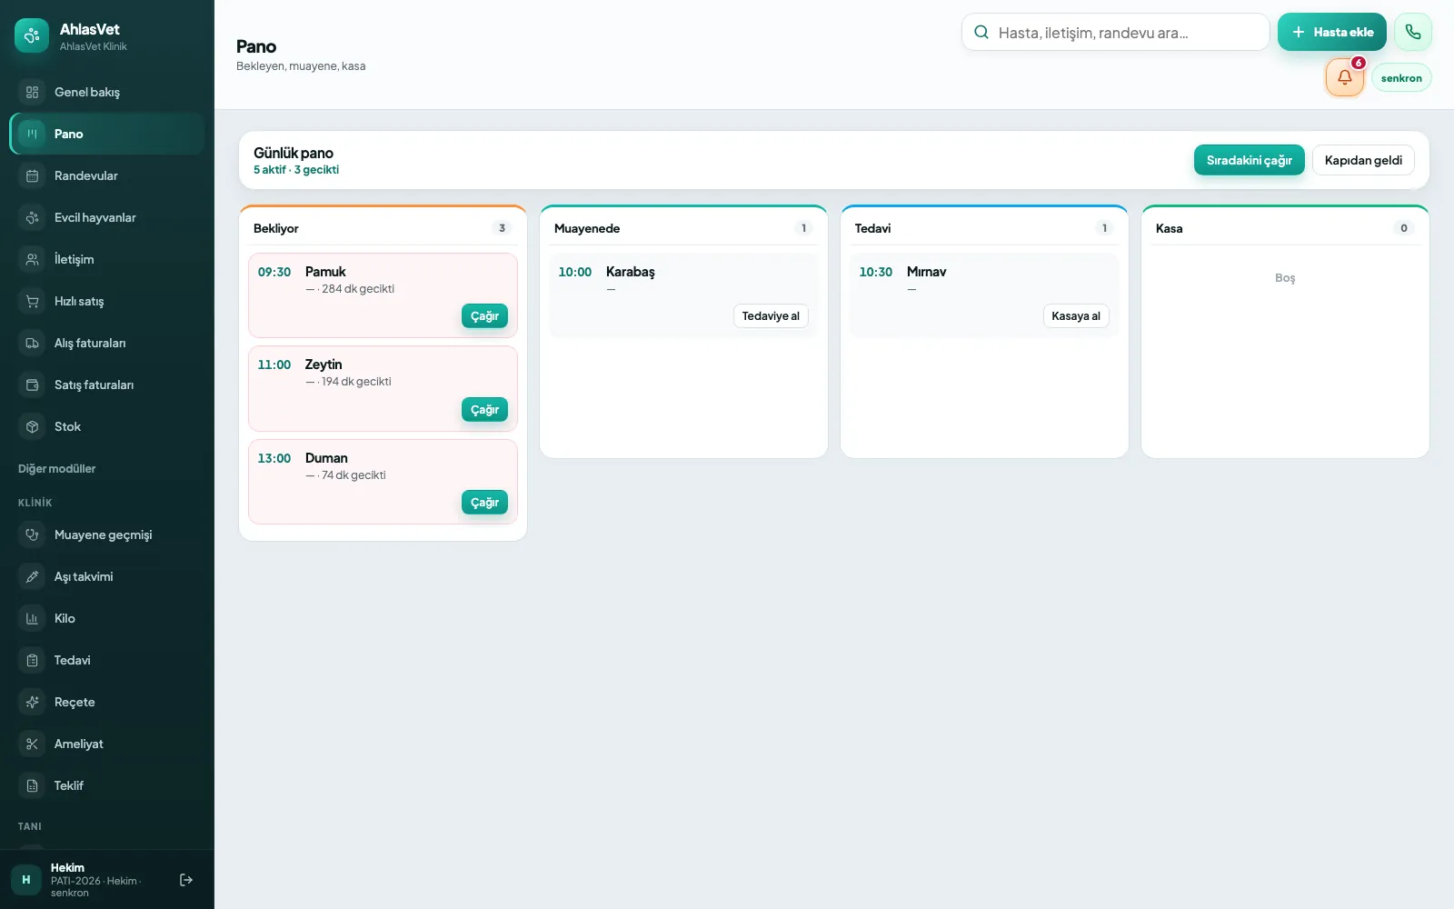Click the Satış faturaları icon
The height and width of the screenshot is (909, 1454).
pyautogui.click(x=32, y=385)
